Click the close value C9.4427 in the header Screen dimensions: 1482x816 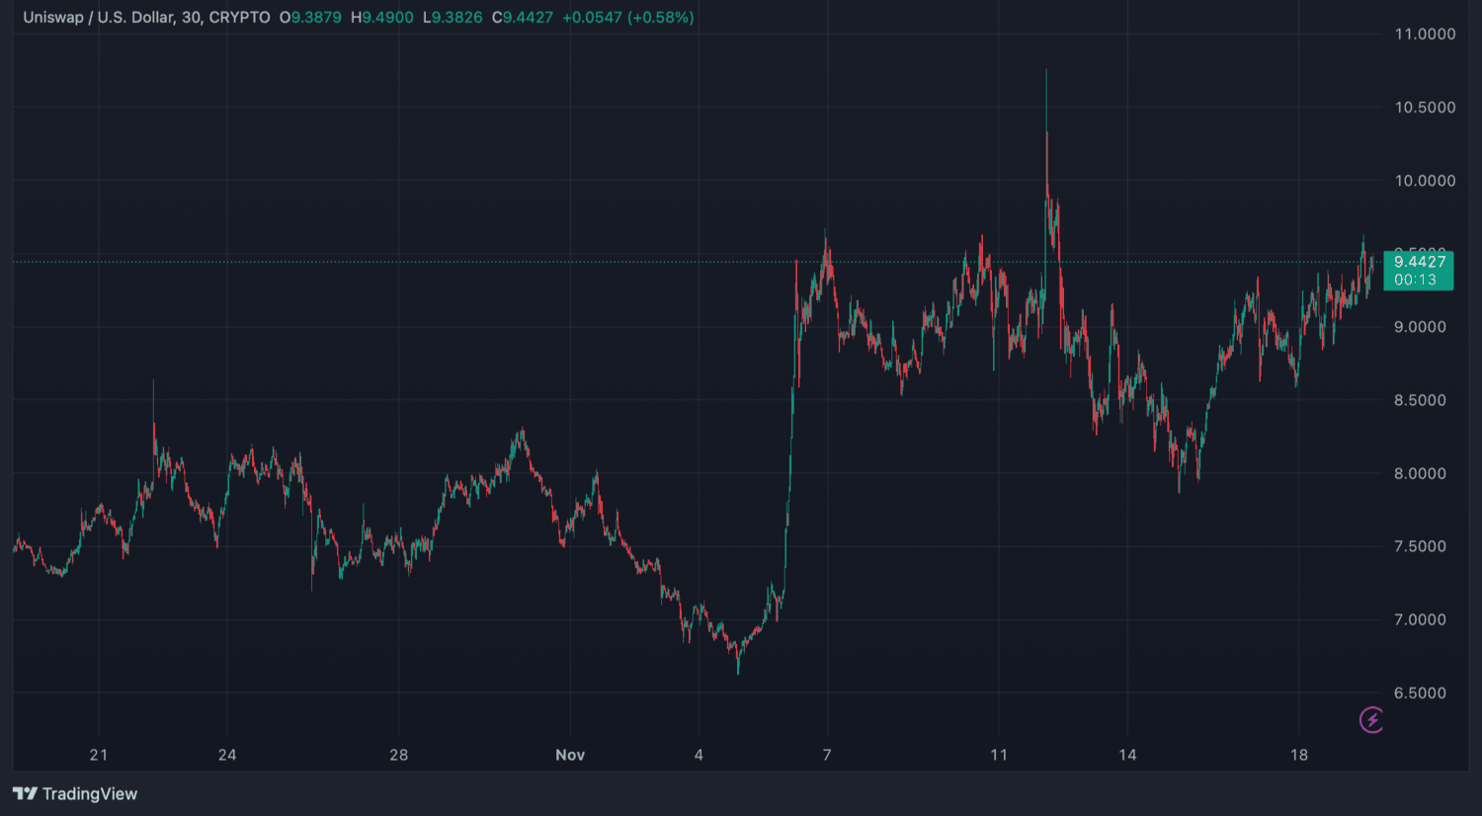tap(523, 18)
